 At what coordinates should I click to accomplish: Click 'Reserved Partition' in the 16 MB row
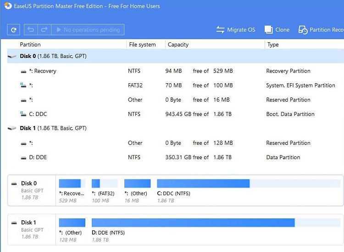[x=288, y=100]
